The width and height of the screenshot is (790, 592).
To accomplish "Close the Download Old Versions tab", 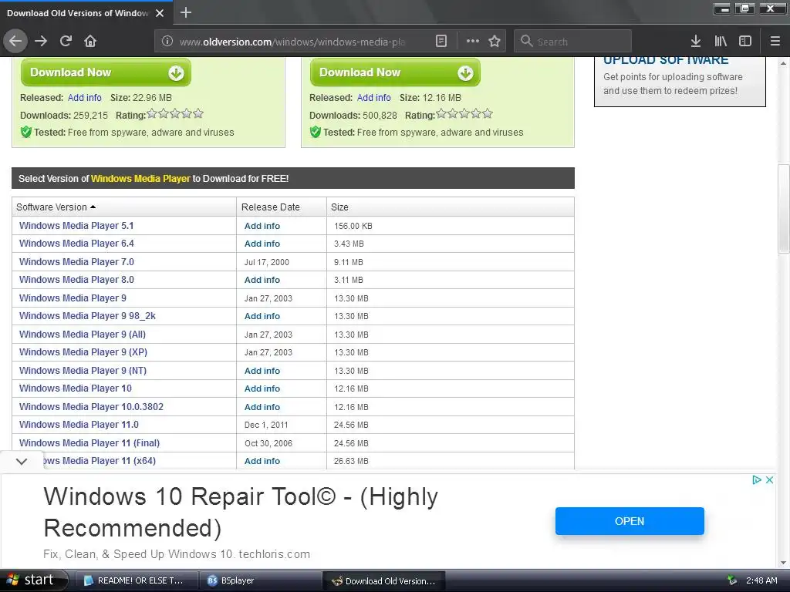I will (160, 13).
